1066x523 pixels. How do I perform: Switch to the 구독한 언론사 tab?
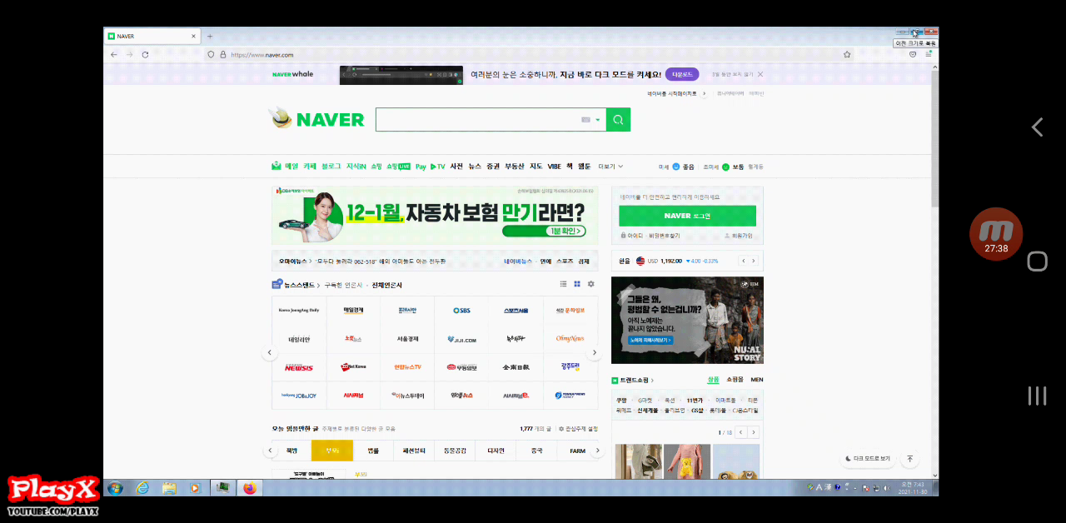[343, 285]
